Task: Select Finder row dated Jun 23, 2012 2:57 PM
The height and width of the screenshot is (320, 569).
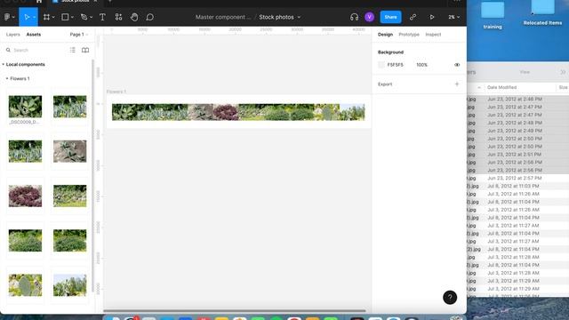Action: point(517,178)
